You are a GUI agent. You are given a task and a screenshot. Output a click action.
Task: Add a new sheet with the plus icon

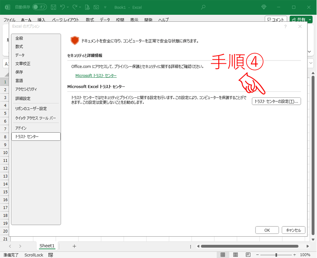[74, 246]
